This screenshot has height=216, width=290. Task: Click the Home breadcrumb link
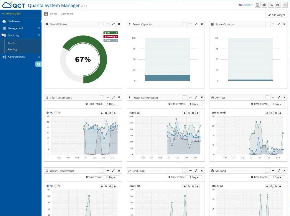[54, 14]
